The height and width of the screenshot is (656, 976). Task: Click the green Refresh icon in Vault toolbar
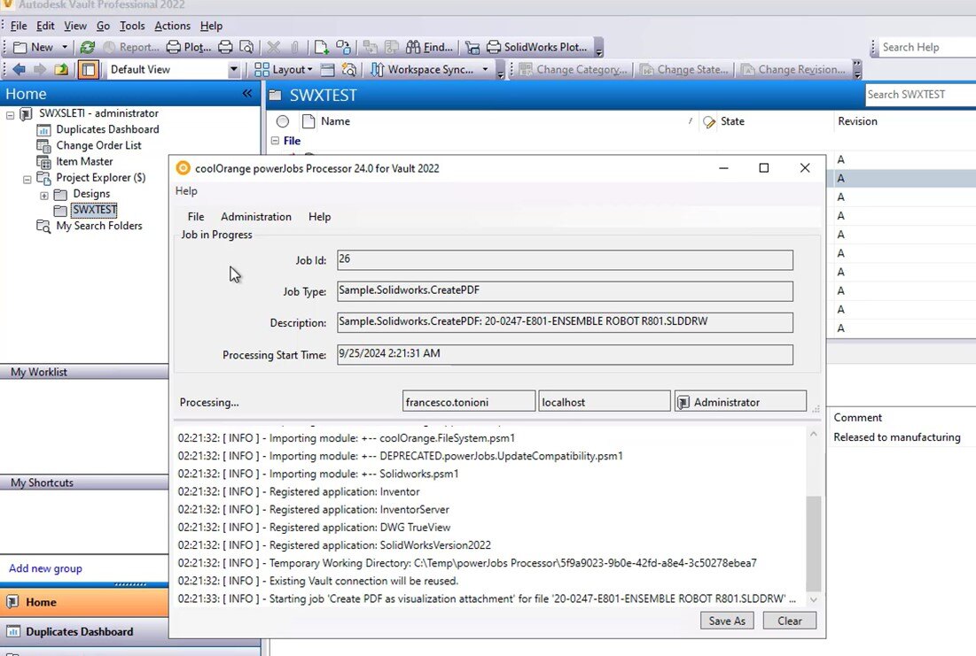[88, 47]
